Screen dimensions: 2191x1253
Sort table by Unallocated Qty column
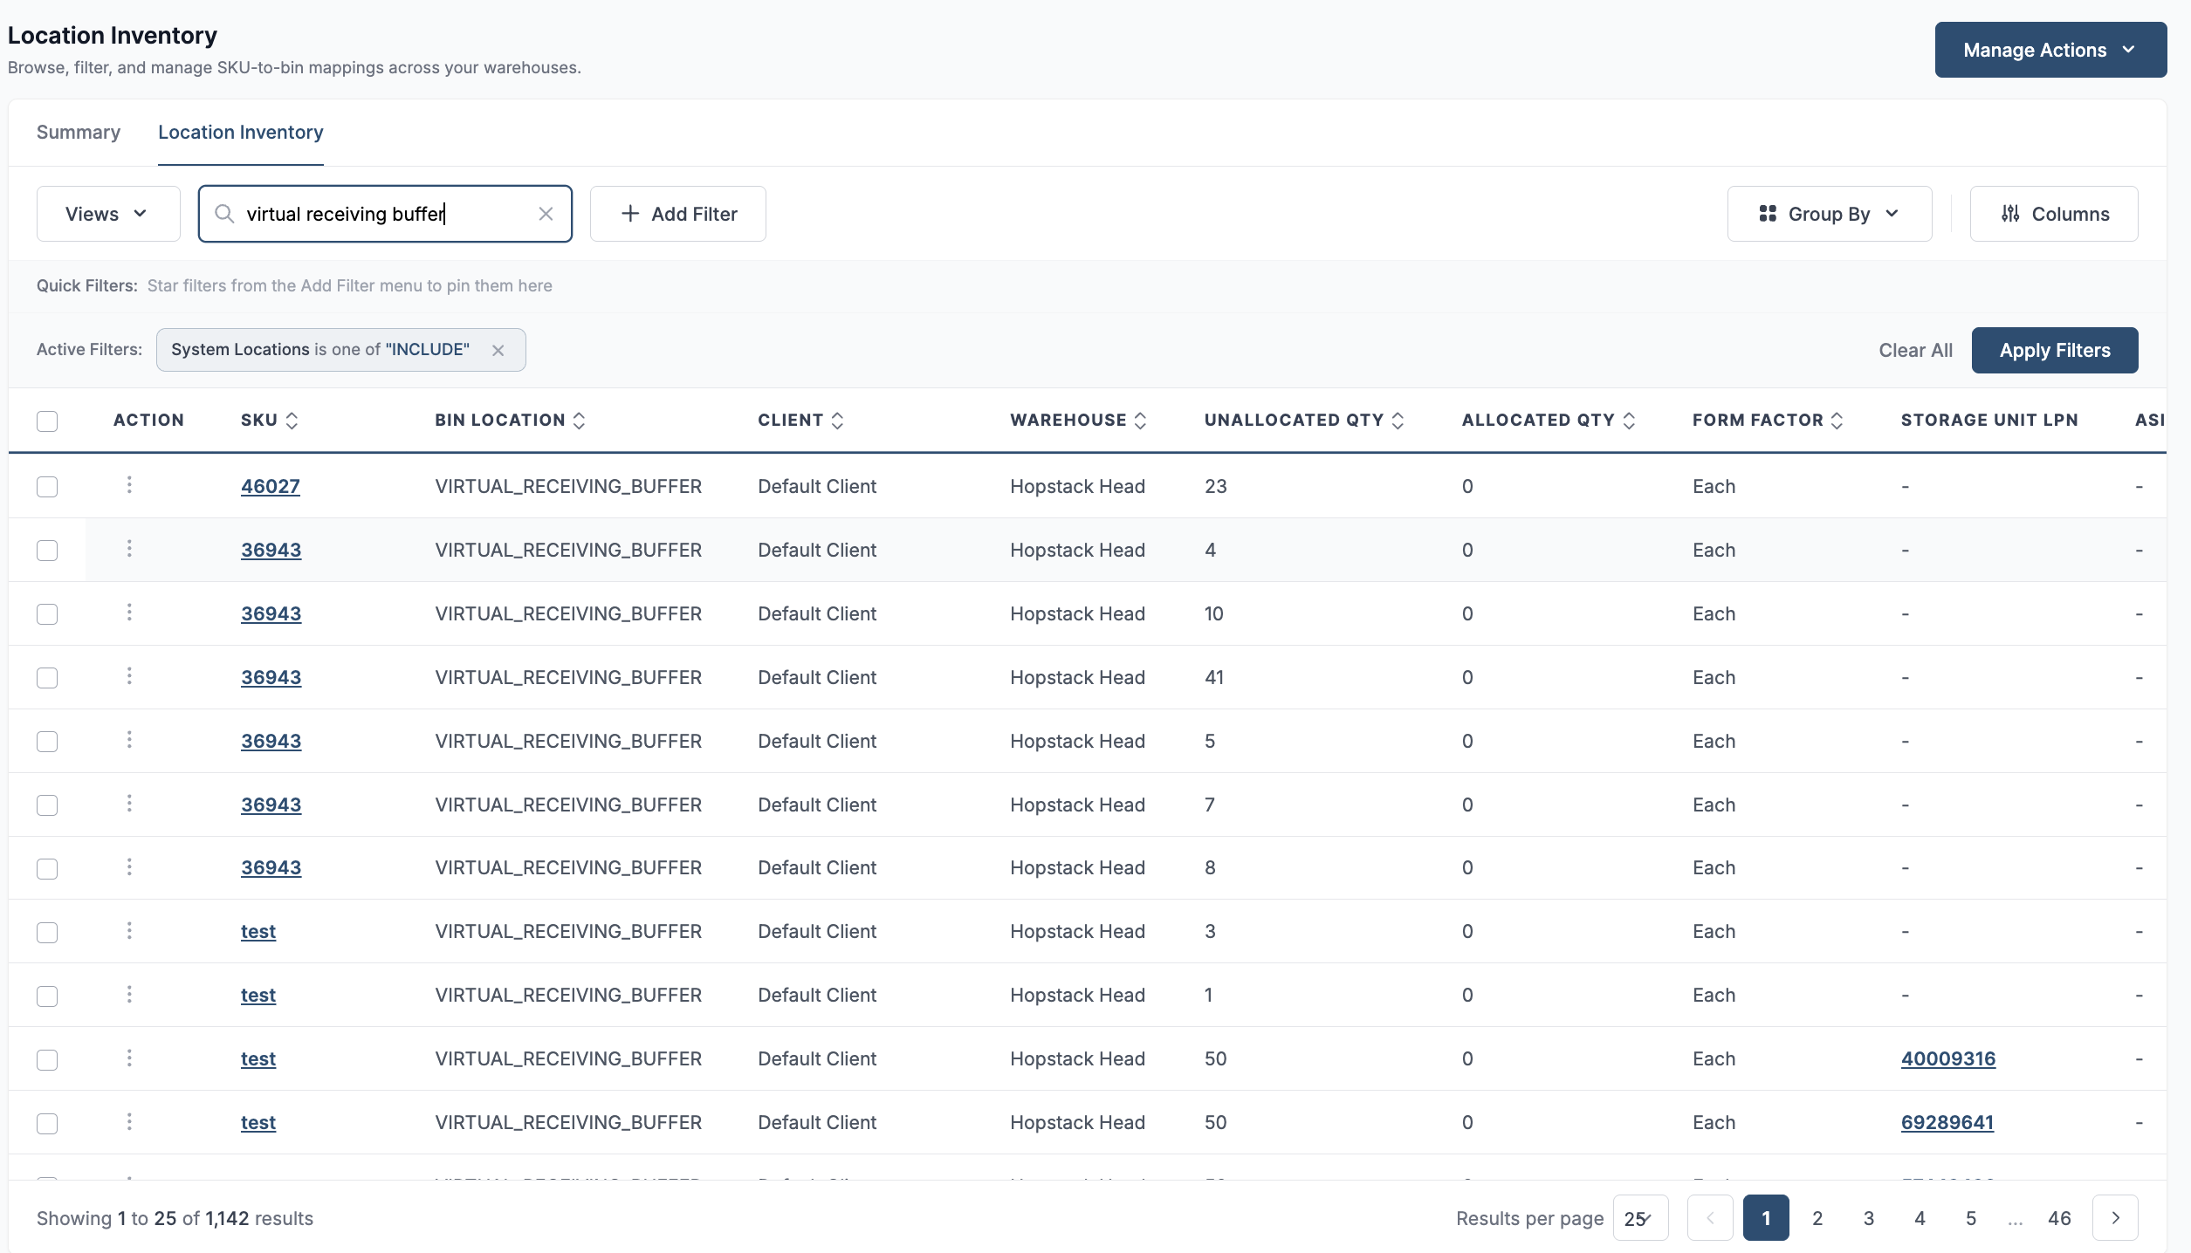(x=1398, y=421)
